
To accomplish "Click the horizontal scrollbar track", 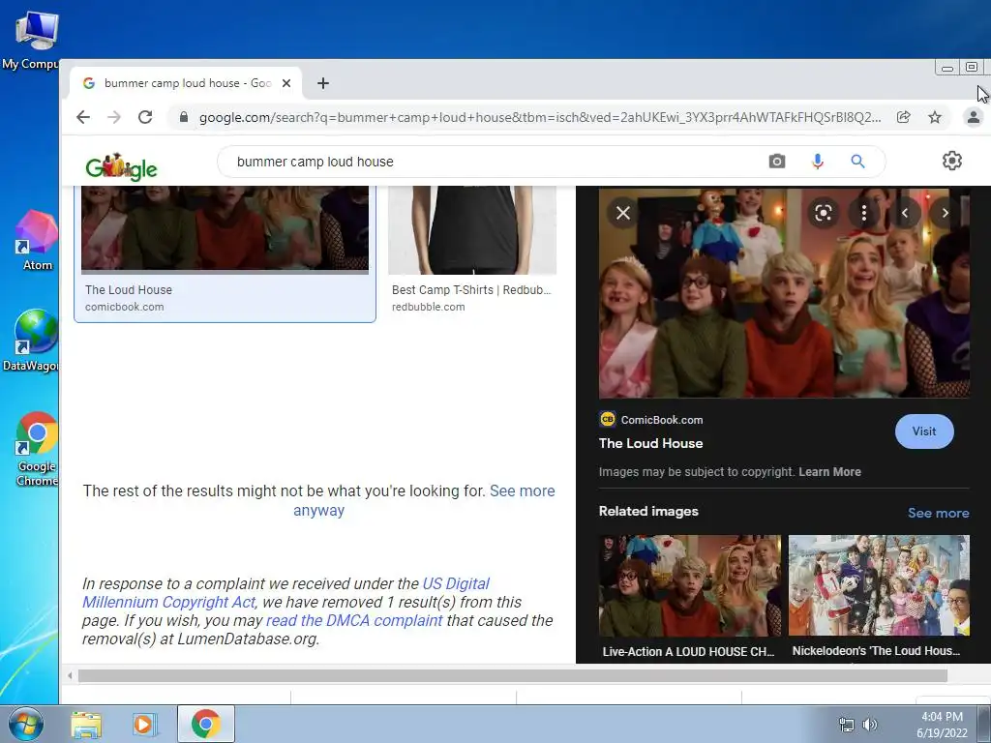I will pyautogui.click(x=513, y=675).
